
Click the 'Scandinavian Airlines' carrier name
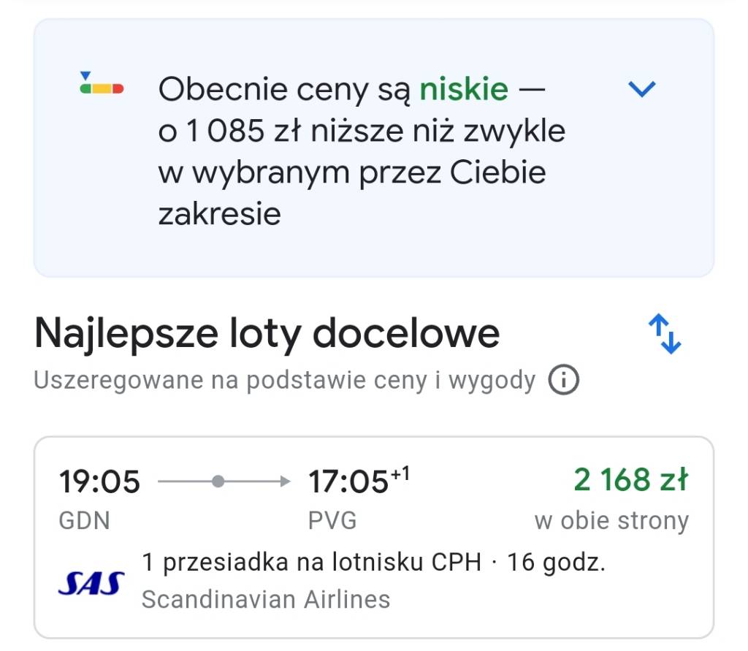click(266, 599)
